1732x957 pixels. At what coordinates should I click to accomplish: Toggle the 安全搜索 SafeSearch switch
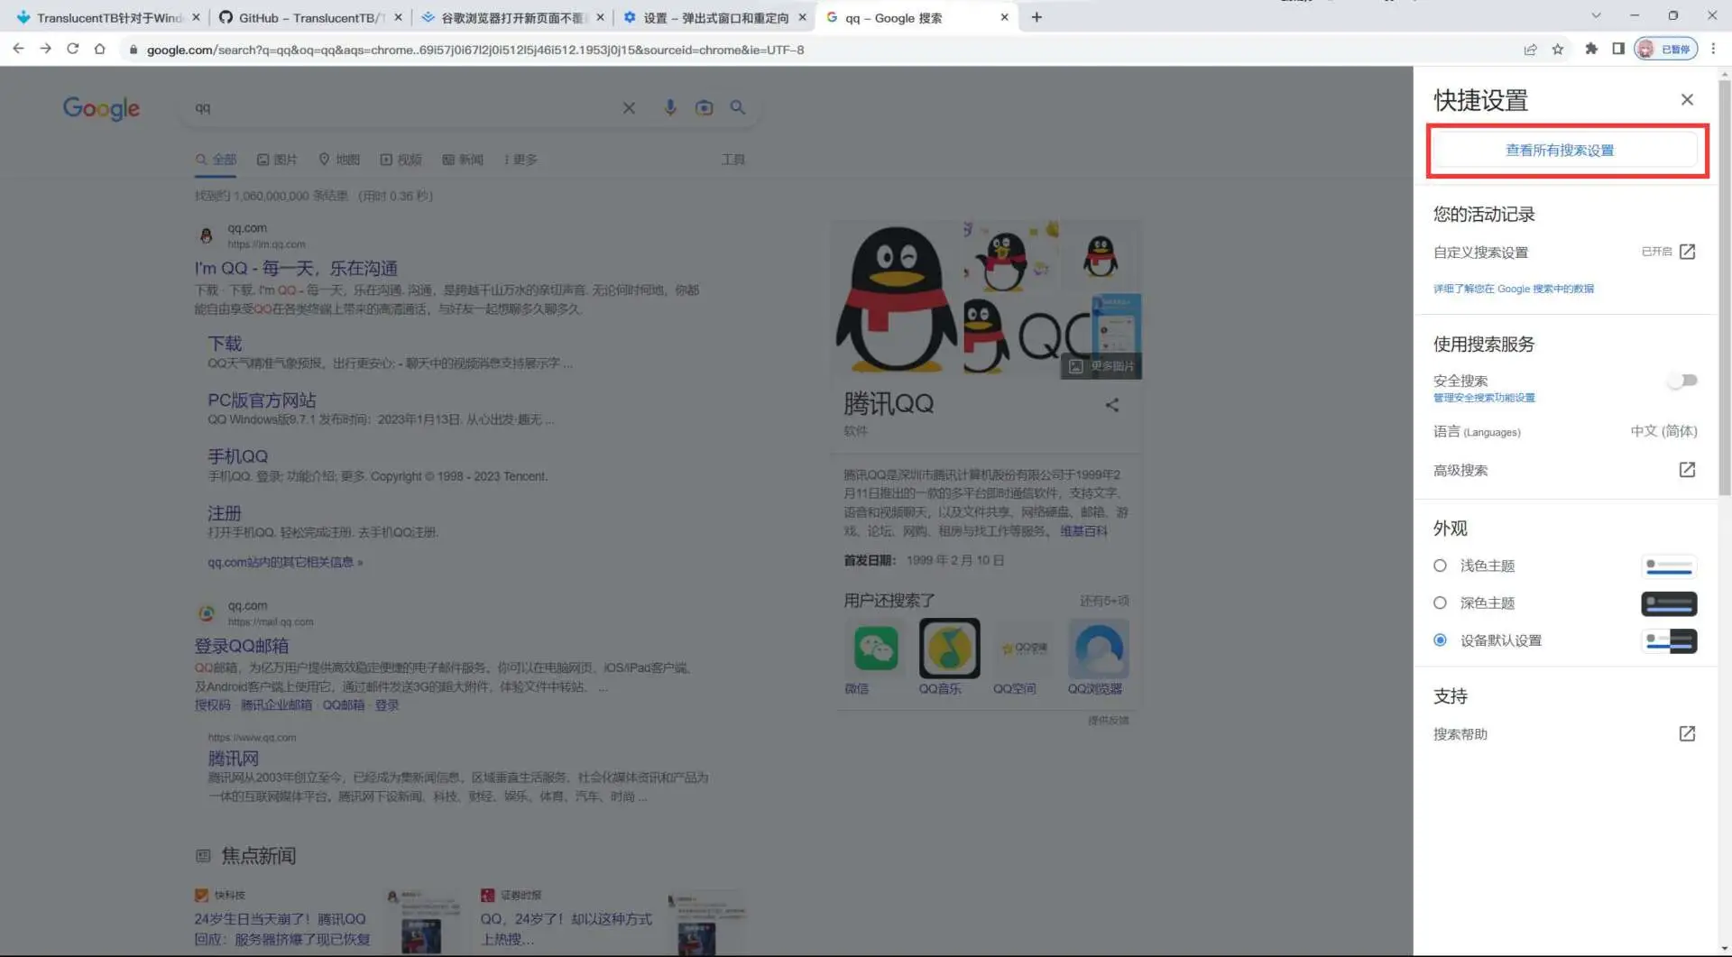coord(1681,381)
